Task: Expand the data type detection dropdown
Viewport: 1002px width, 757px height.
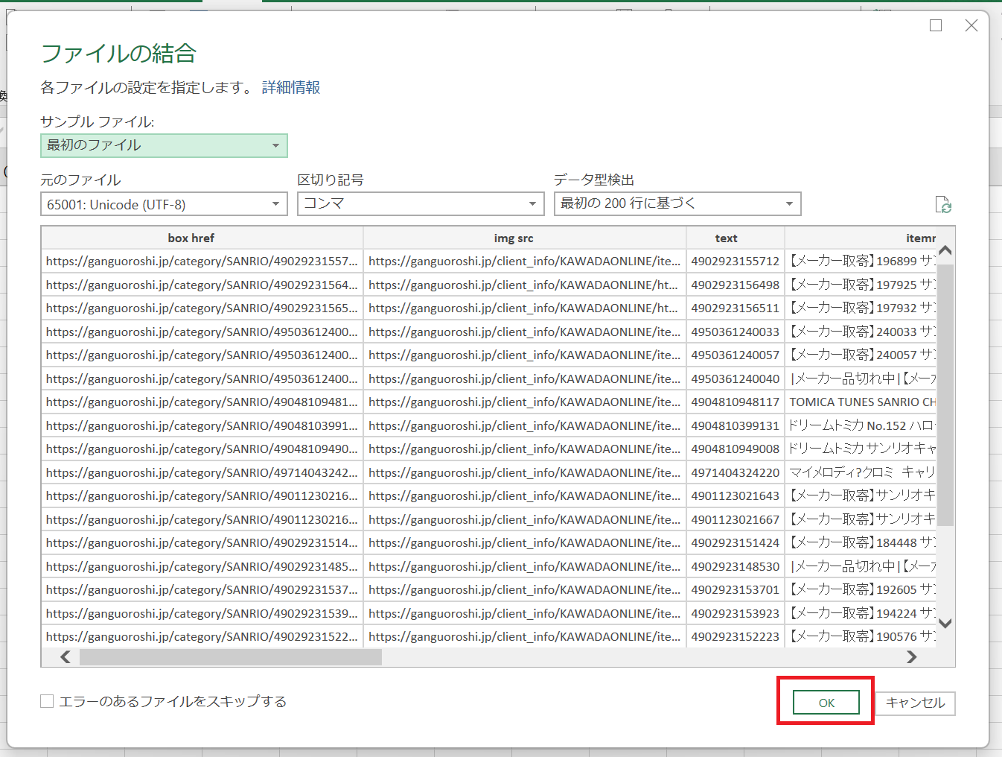Action: 677,203
